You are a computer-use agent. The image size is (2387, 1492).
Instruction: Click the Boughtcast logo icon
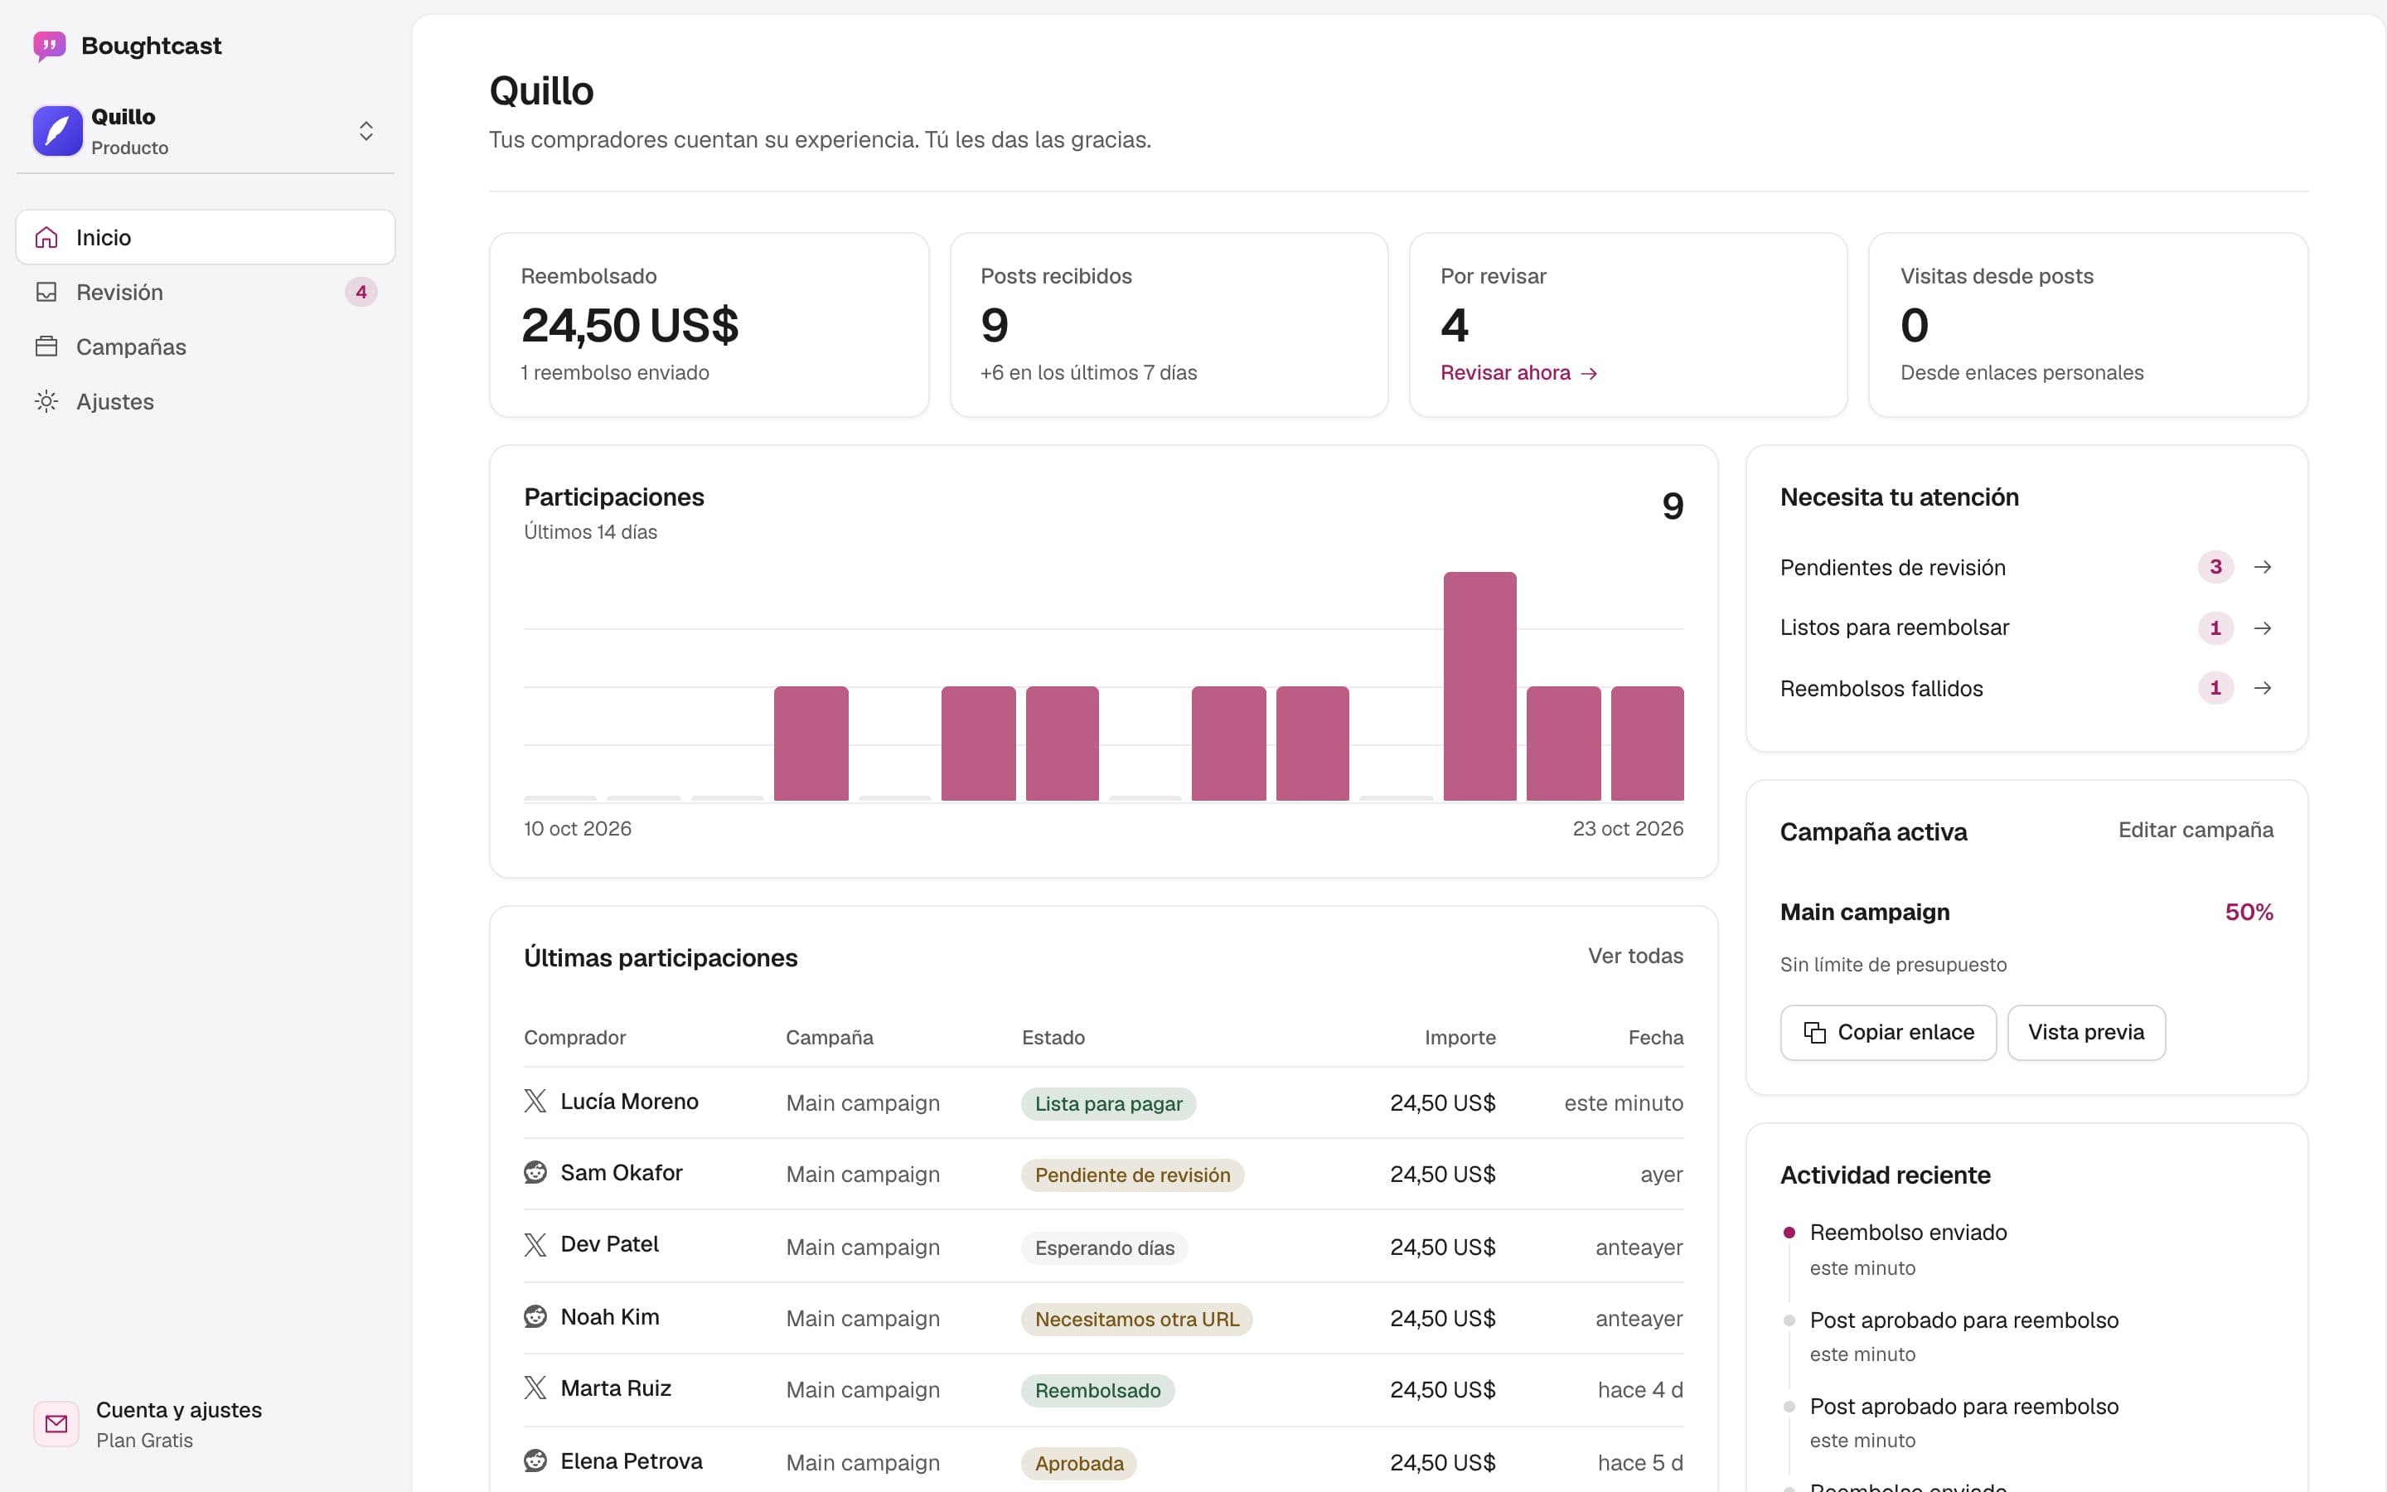pyautogui.click(x=50, y=46)
